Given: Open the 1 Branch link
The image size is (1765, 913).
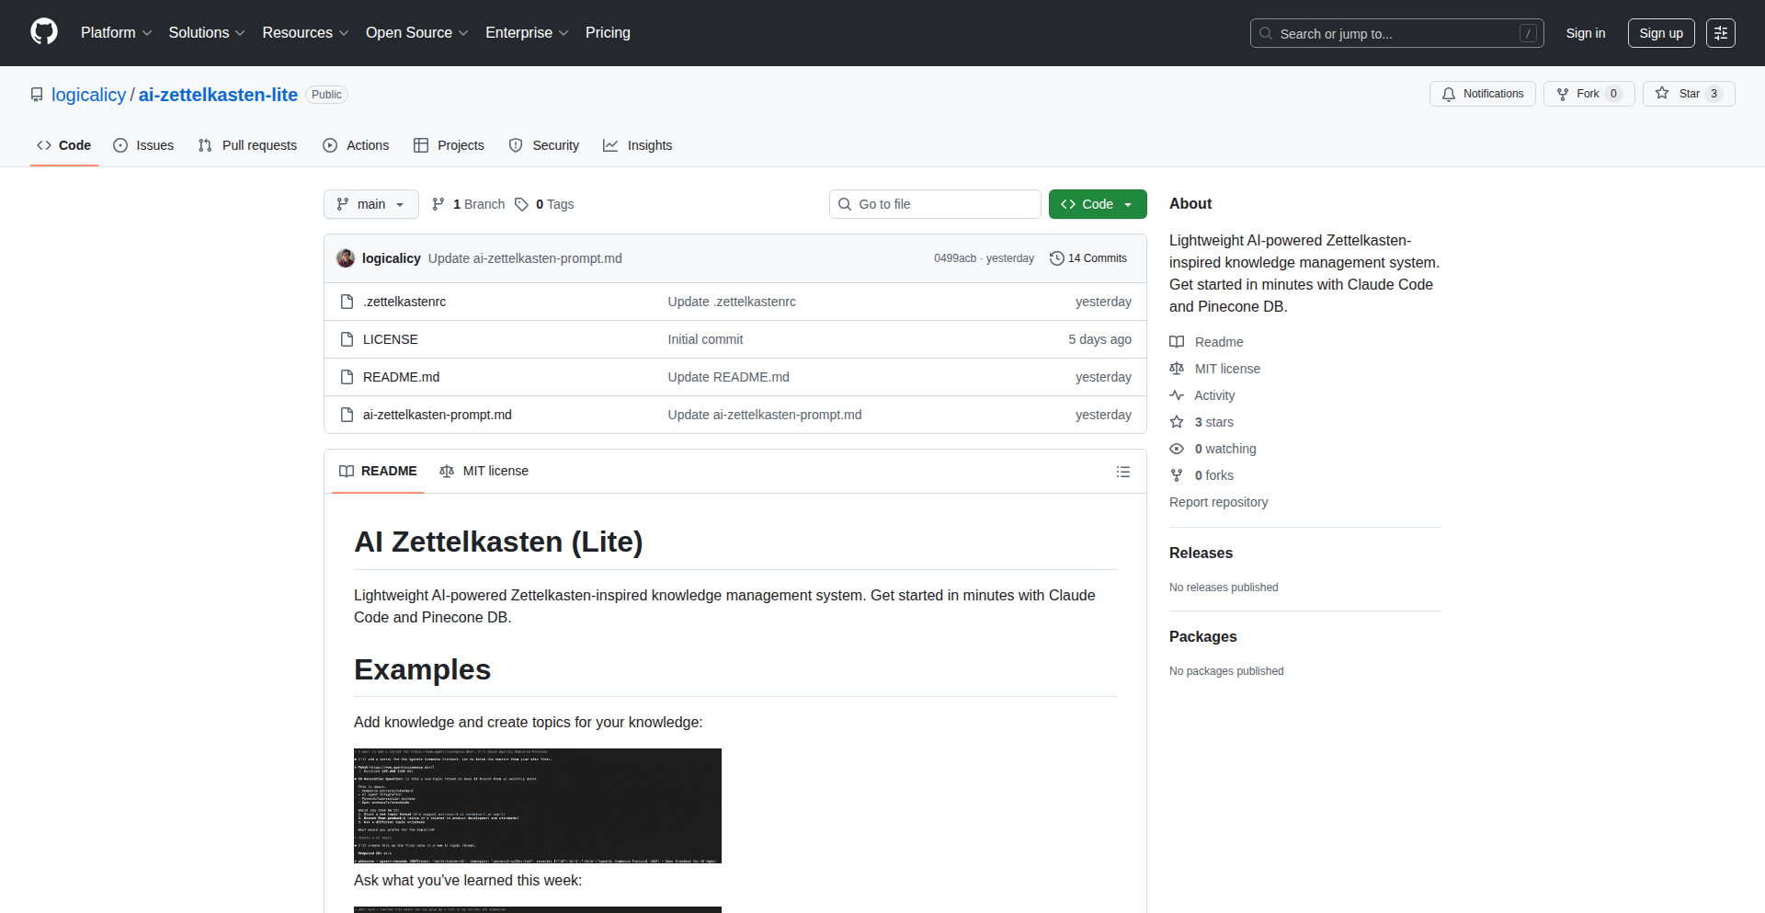Looking at the screenshot, I should (x=469, y=204).
